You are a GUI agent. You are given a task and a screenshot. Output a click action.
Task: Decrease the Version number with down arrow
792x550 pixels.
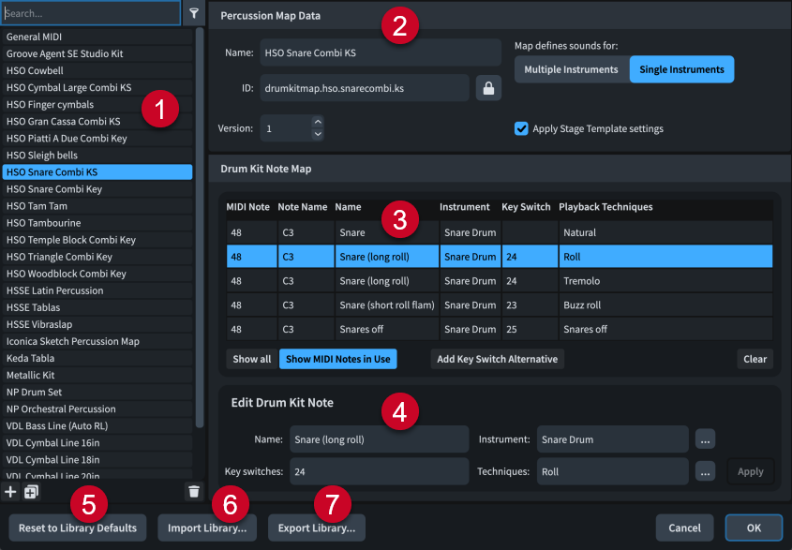coord(318,134)
